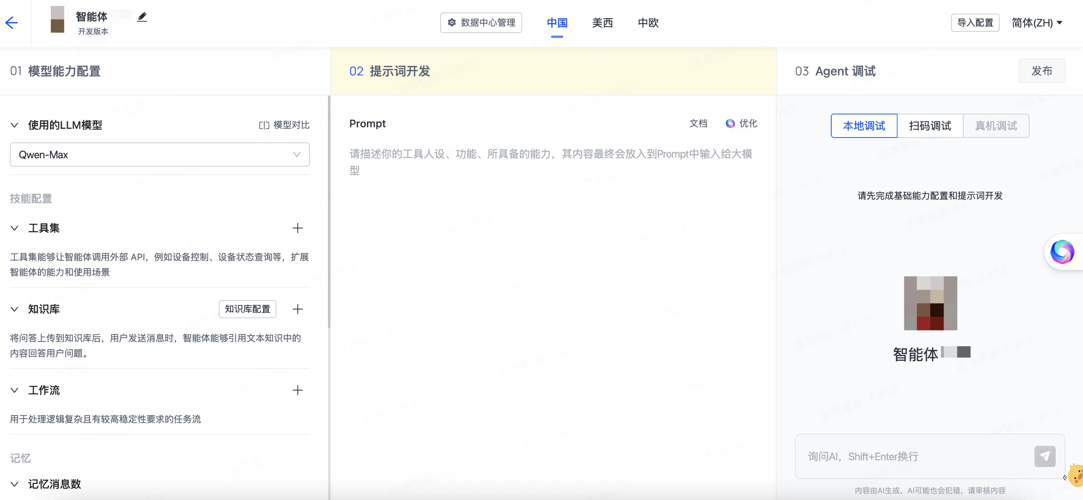This screenshot has height=500, width=1083.
Task: Open the Prompt 文档 link
Action: click(x=698, y=123)
